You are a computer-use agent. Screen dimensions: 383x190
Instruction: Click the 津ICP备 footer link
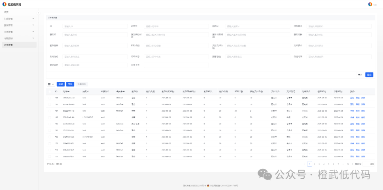[194, 186]
